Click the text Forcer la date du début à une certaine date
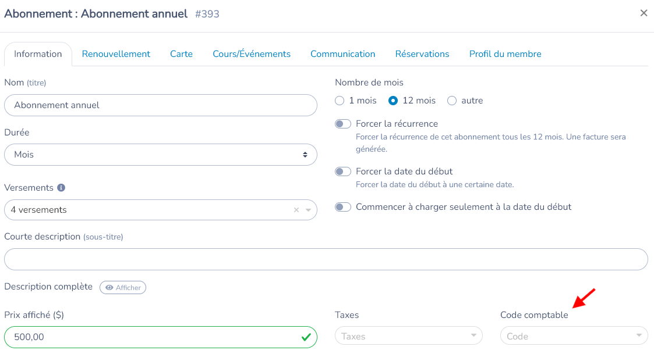This screenshot has width=654, height=361. [434, 184]
